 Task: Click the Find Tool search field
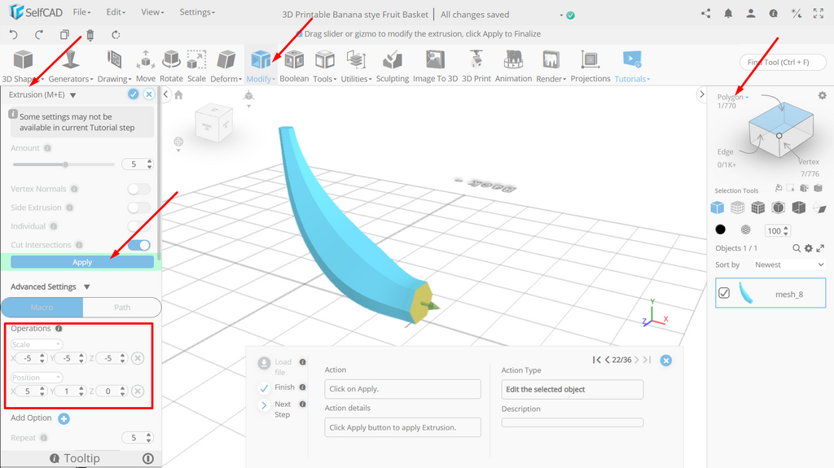[783, 62]
